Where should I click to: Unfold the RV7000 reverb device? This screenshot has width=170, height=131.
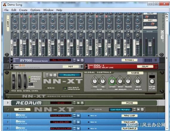pyautogui.click(x=8, y=60)
